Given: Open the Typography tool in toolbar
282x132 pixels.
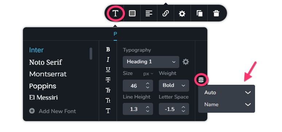Looking at the screenshot, I should [115, 13].
